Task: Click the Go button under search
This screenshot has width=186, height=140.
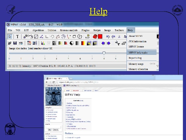Action: click(x=50, y=130)
